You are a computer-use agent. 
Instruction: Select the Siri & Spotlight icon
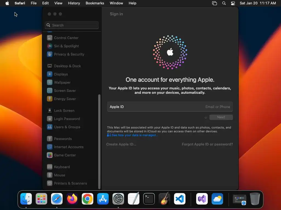(x=50, y=46)
